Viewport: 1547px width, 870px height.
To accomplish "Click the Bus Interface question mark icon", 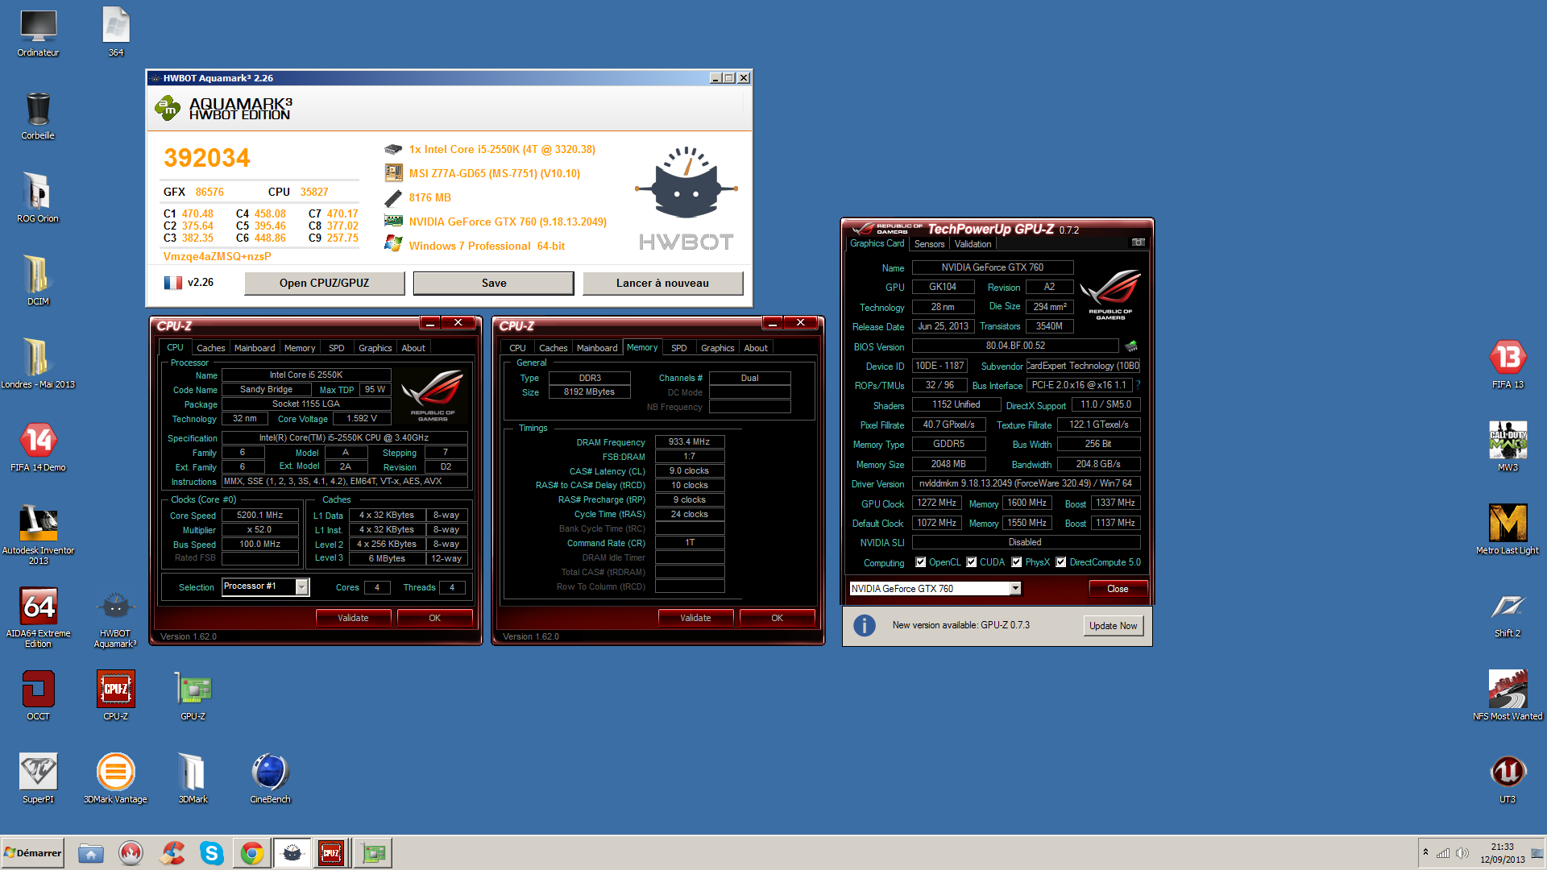I will 1138,386.
